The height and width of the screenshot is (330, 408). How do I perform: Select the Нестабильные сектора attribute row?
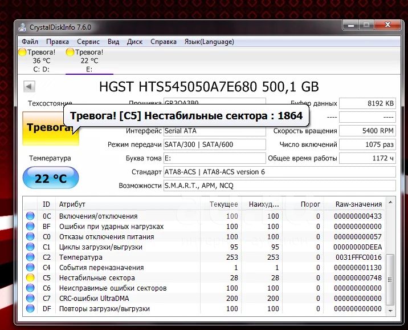(204, 278)
